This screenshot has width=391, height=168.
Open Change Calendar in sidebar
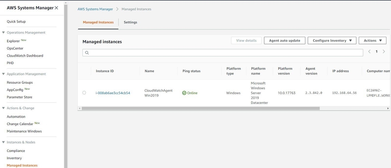20,124
